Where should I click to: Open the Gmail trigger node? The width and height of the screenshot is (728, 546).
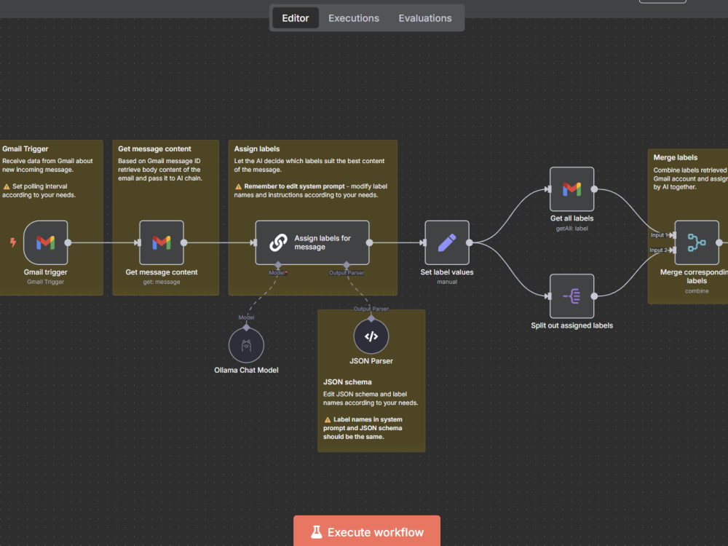(45, 242)
